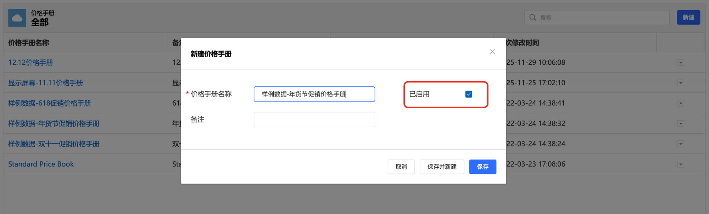Focus the 价格手册名称 input field

pos(314,94)
